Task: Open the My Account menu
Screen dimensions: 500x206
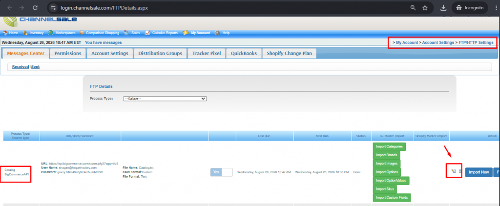Action: coord(200,33)
